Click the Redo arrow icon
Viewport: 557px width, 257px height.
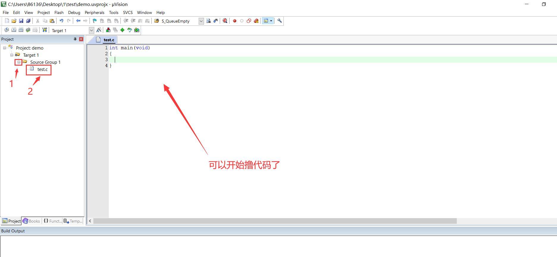click(x=69, y=21)
